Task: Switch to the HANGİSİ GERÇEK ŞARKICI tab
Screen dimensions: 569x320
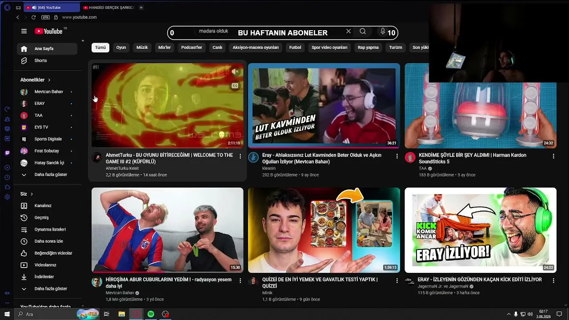Action: [108, 8]
